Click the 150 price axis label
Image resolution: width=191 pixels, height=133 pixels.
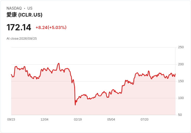(181, 81)
